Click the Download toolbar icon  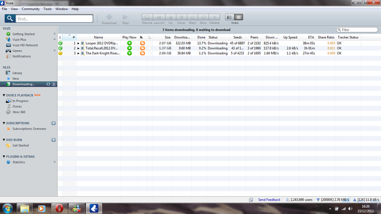(x=109, y=17)
